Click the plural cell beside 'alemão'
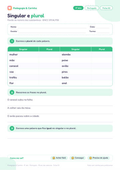The height and width of the screenshot is (170, 120). point(102,54)
